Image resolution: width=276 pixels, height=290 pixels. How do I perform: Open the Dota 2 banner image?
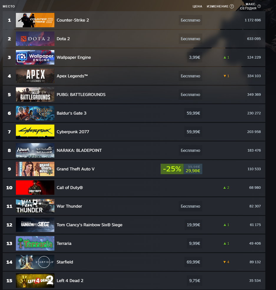point(35,39)
